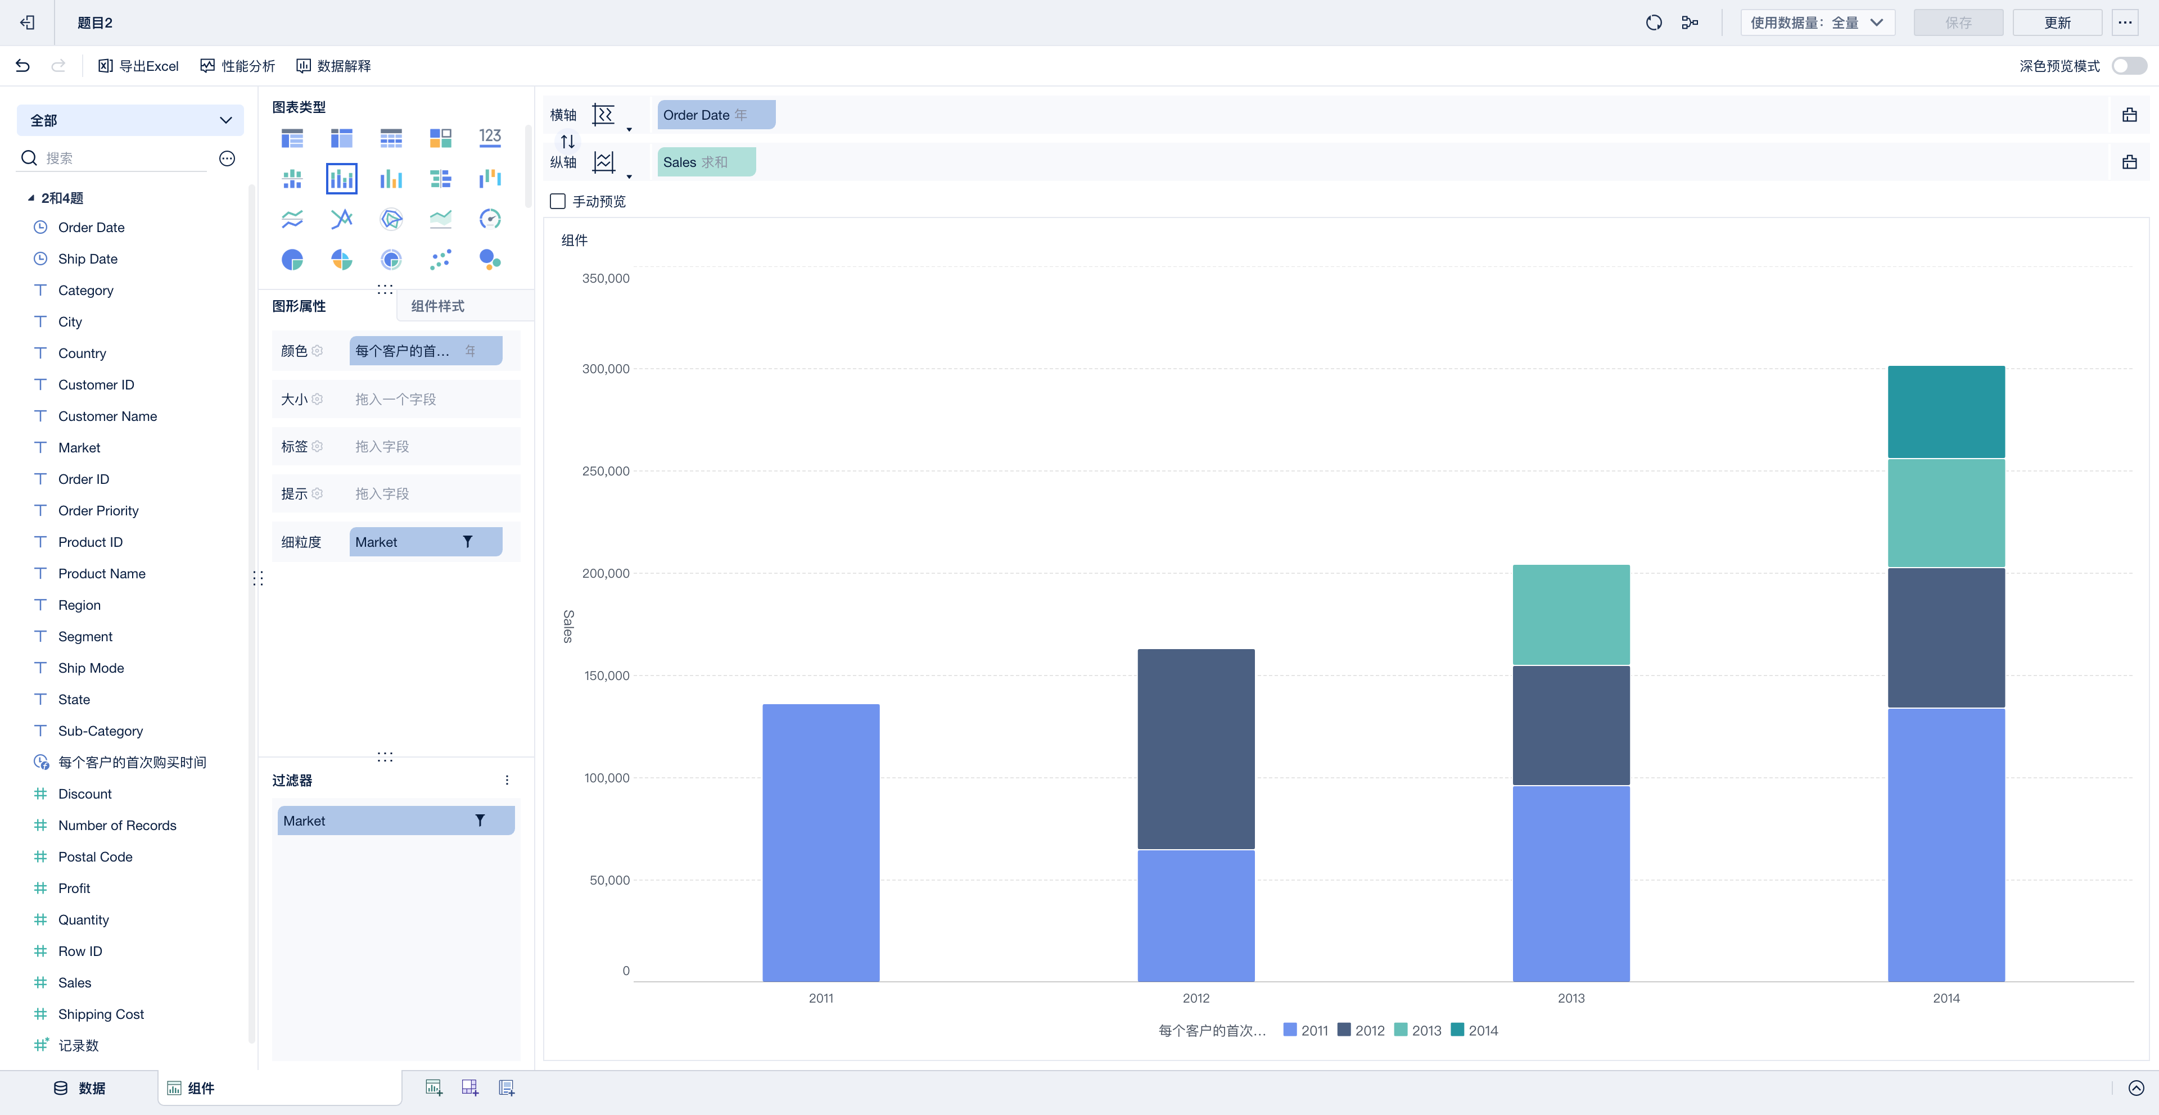Open the 全部 dataset dropdown
Image resolution: width=2159 pixels, height=1115 pixels.
[x=130, y=120]
